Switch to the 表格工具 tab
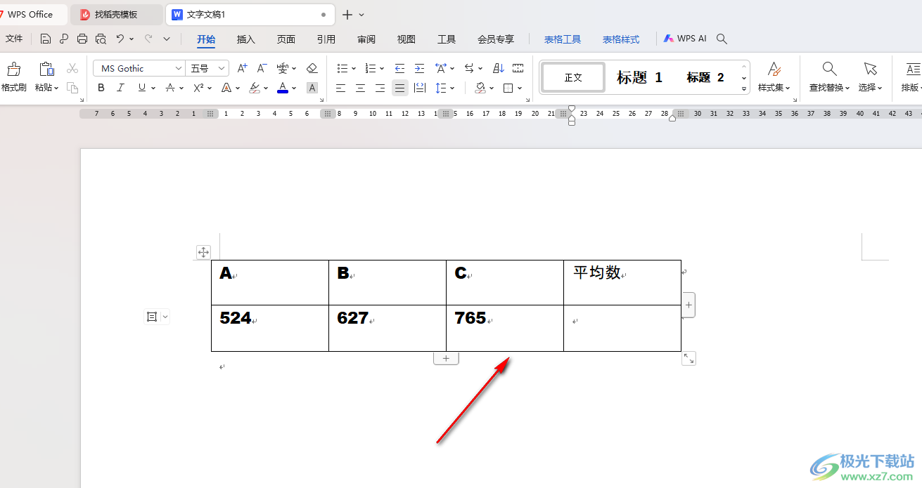 tap(563, 39)
